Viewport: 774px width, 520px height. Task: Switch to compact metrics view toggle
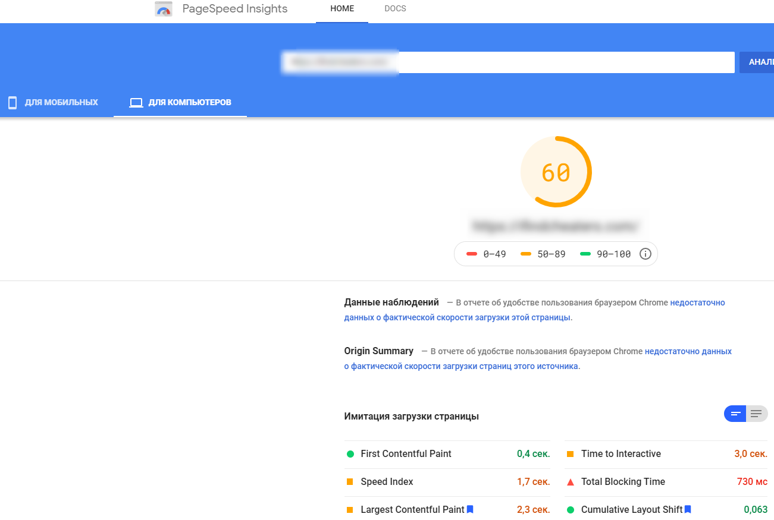point(735,414)
